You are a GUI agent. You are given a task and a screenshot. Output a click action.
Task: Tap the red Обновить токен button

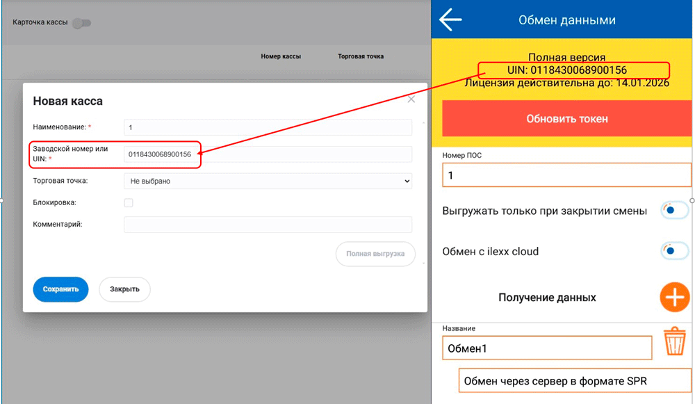pyautogui.click(x=566, y=119)
